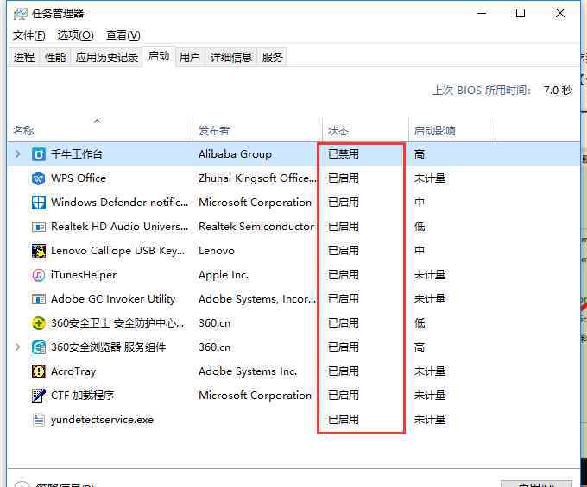
Task: Select the Realtek HD Audio Univers... entry
Action: [119, 227]
